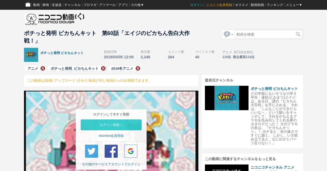Open search type dropdown with A icon
Screen dimensions: 327x171
click(228, 34)
